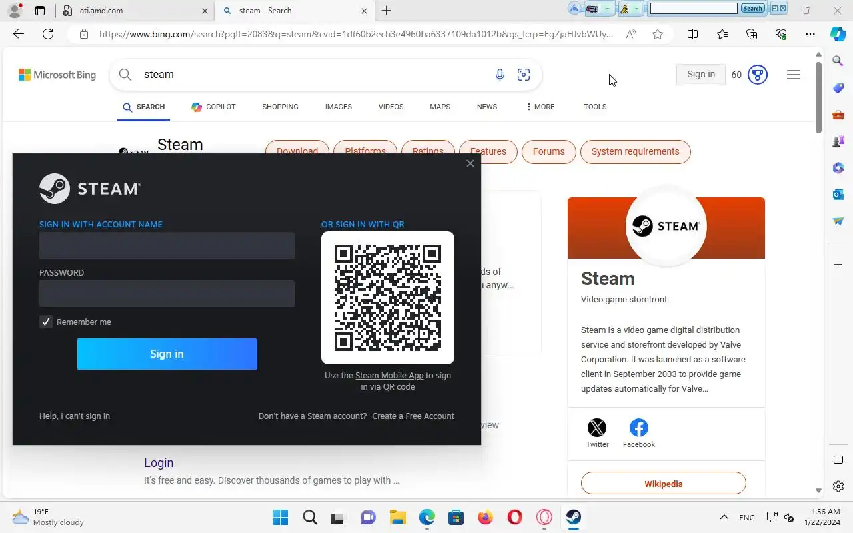This screenshot has height=533, width=853.
Task: Click the Steam QR code
Action: click(388, 298)
